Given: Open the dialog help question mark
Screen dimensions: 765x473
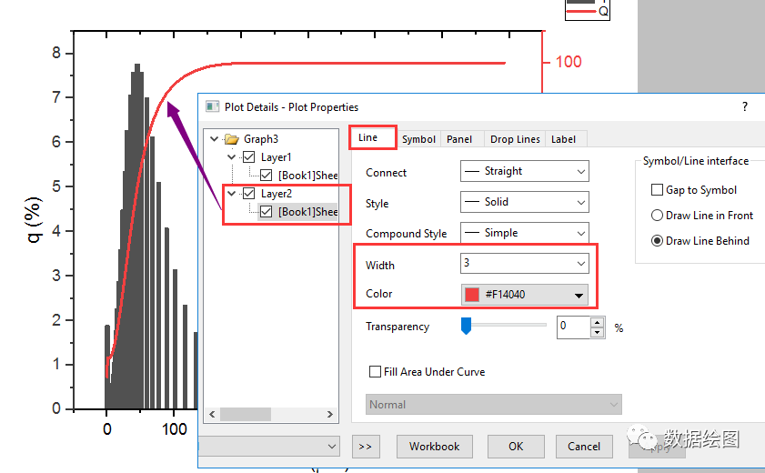Looking at the screenshot, I should click(744, 106).
